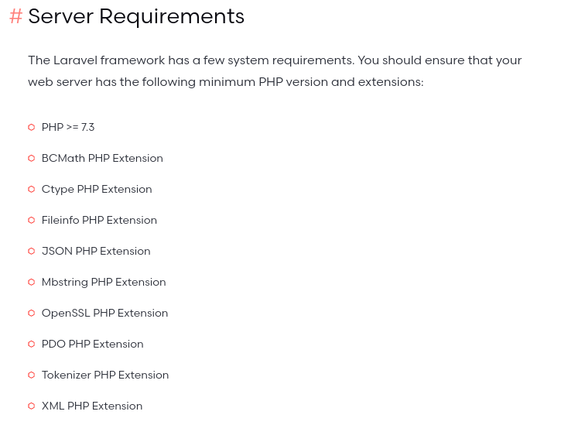Click the BCMath PHP Extension text
The width and height of the screenshot is (568, 432).
click(102, 158)
